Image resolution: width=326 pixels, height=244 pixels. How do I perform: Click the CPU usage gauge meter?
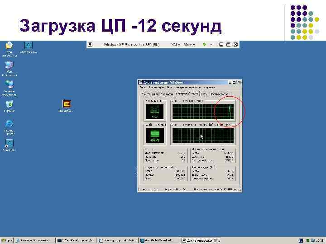pyautogui.click(x=155, y=112)
